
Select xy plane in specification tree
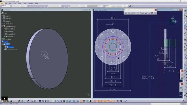(x=8, y=16)
